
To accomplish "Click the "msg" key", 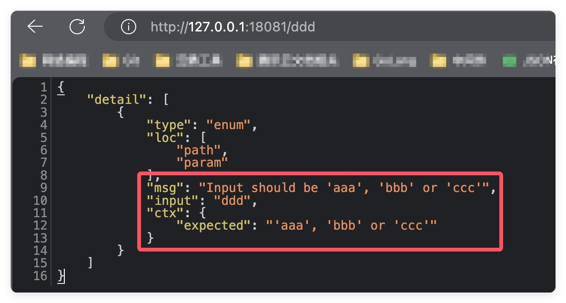I will pos(162,188).
